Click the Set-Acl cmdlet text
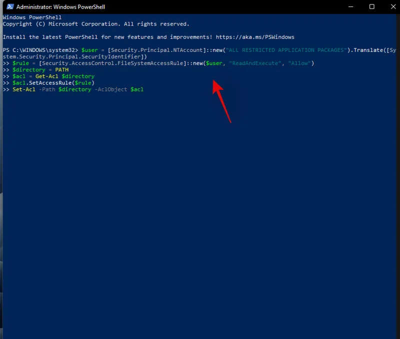This screenshot has height=339, width=400. [x=24, y=89]
